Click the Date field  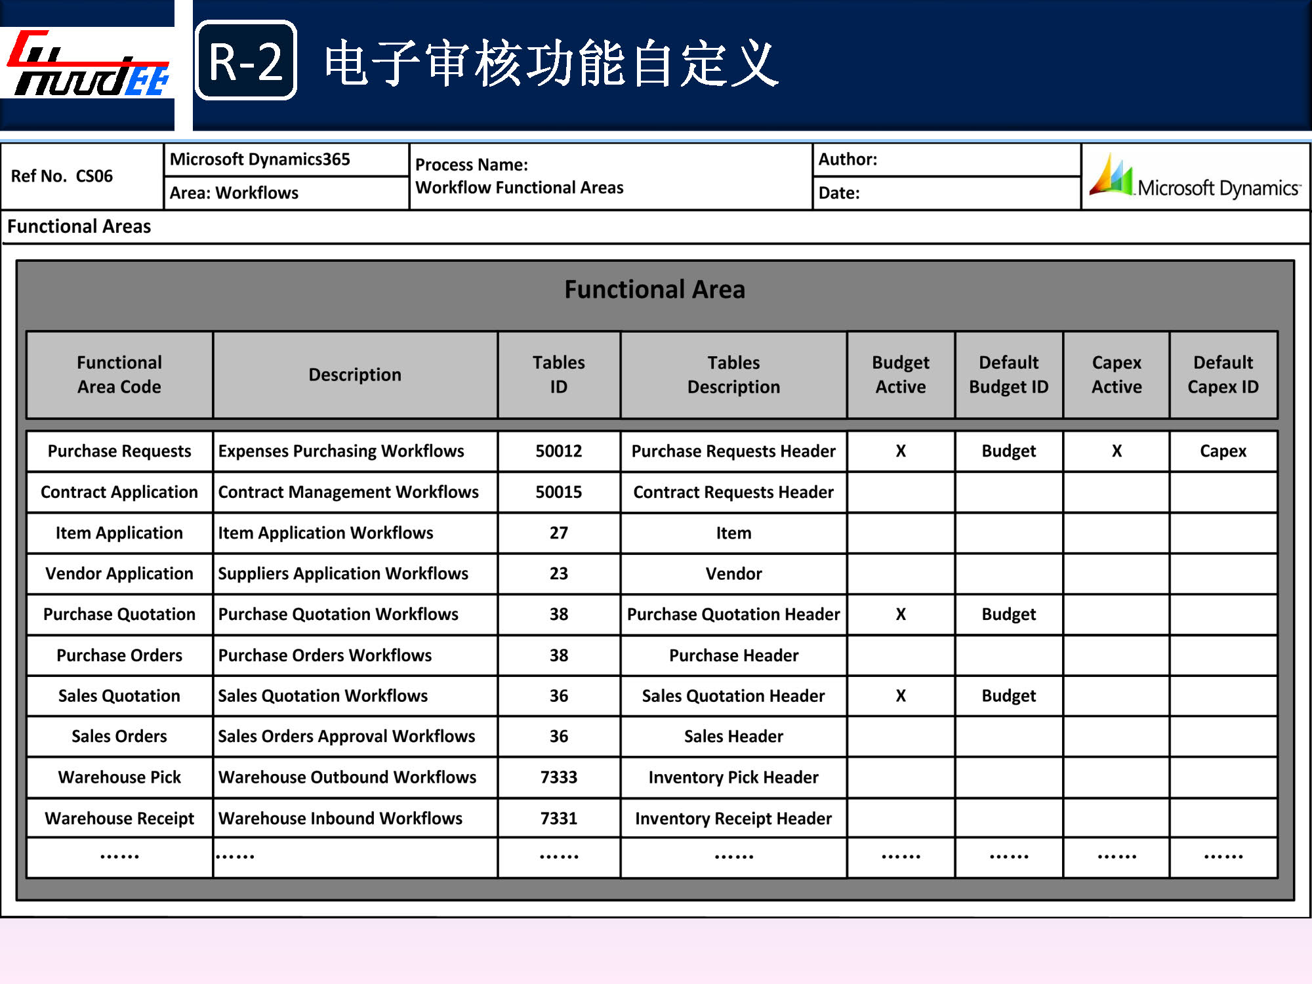tap(947, 193)
